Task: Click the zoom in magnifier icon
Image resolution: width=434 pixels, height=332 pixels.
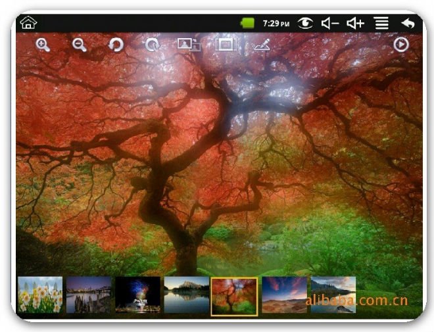Action: (x=43, y=45)
